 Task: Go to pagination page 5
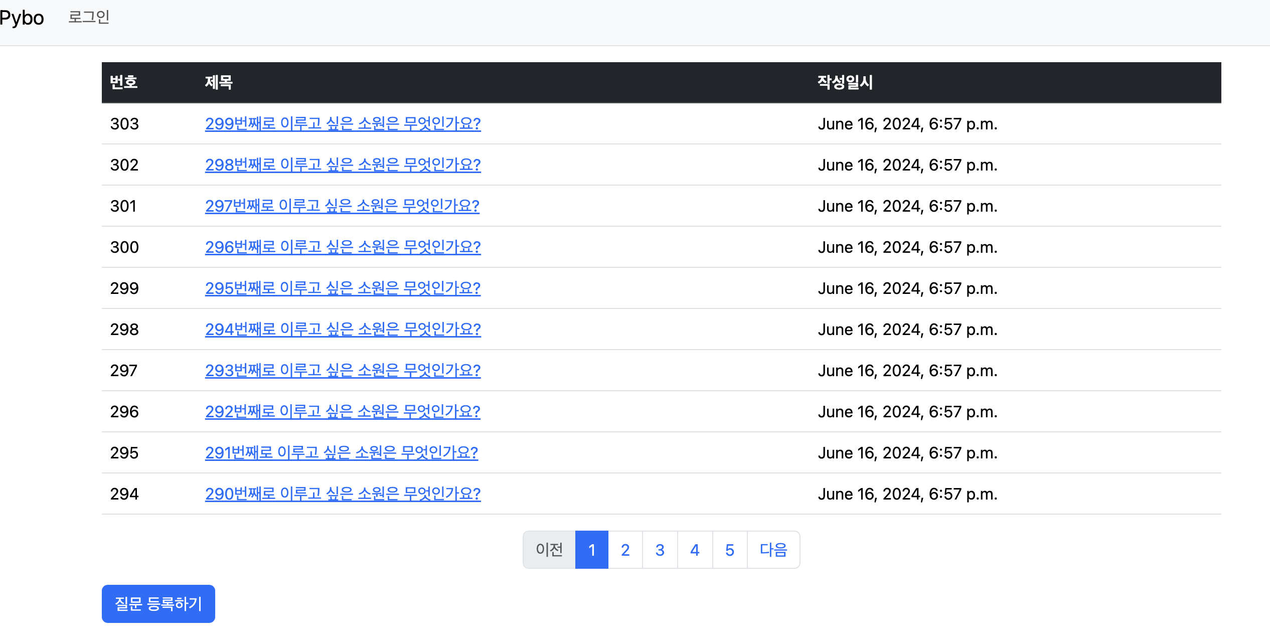pyautogui.click(x=730, y=550)
